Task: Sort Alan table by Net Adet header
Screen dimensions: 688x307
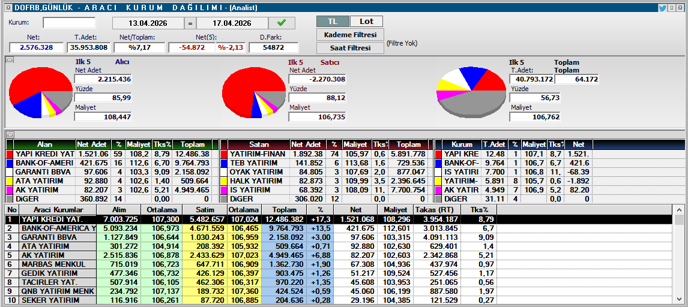Action: (x=94, y=145)
